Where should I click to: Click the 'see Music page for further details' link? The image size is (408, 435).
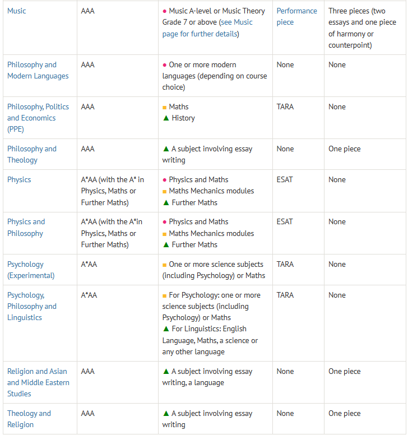[207, 28]
